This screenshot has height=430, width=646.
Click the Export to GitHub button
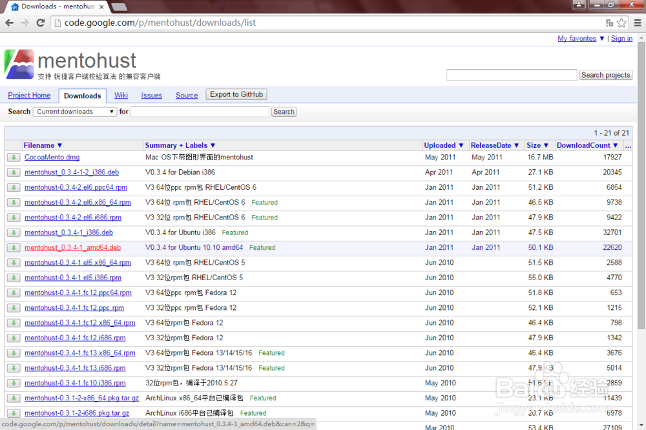(x=236, y=94)
